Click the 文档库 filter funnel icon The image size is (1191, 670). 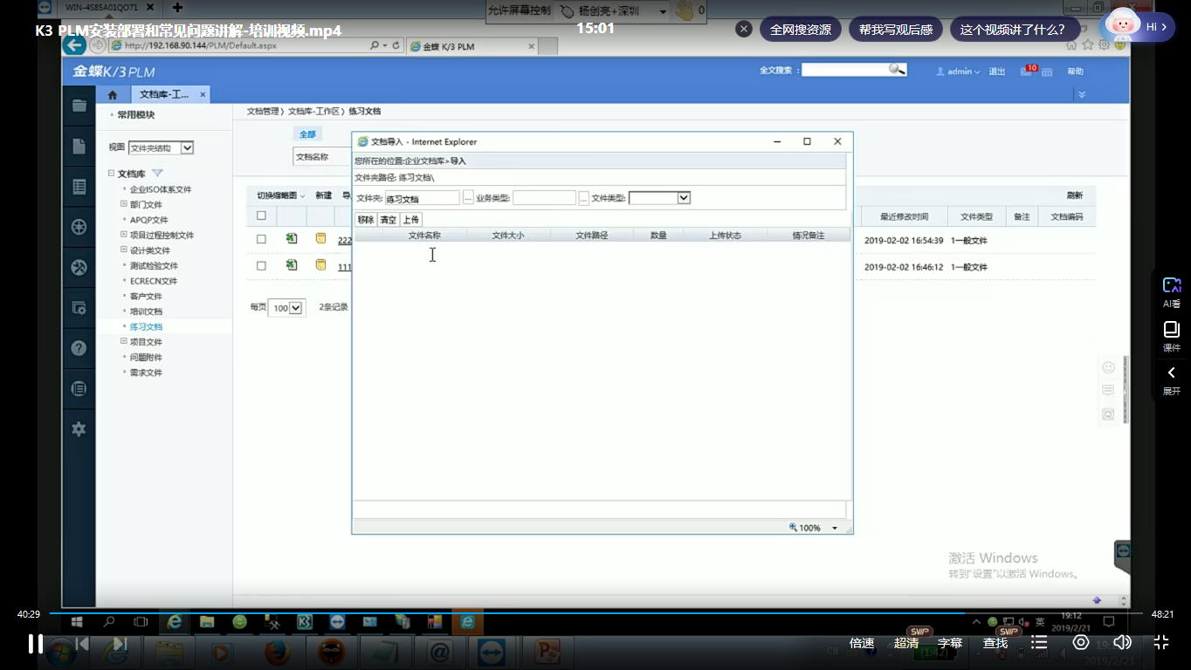click(158, 174)
